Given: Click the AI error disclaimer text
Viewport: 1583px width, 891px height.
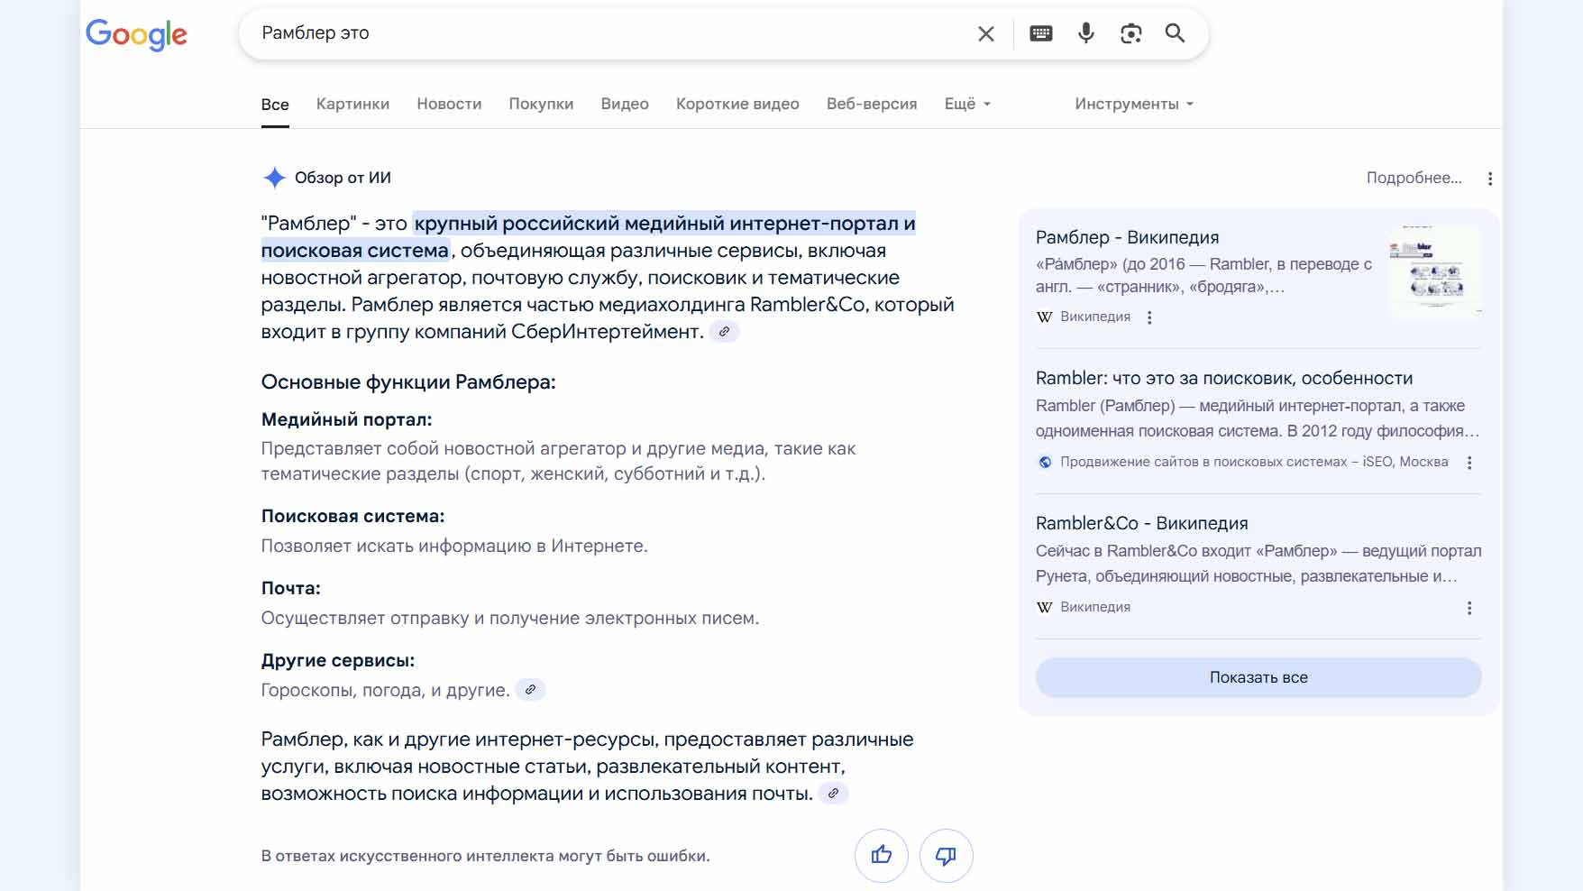Looking at the screenshot, I should 485,856.
